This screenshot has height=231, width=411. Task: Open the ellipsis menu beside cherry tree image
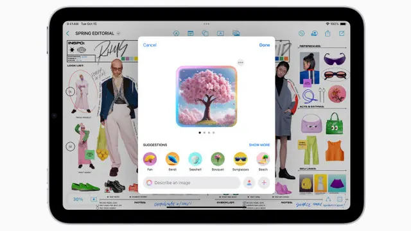click(240, 63)
